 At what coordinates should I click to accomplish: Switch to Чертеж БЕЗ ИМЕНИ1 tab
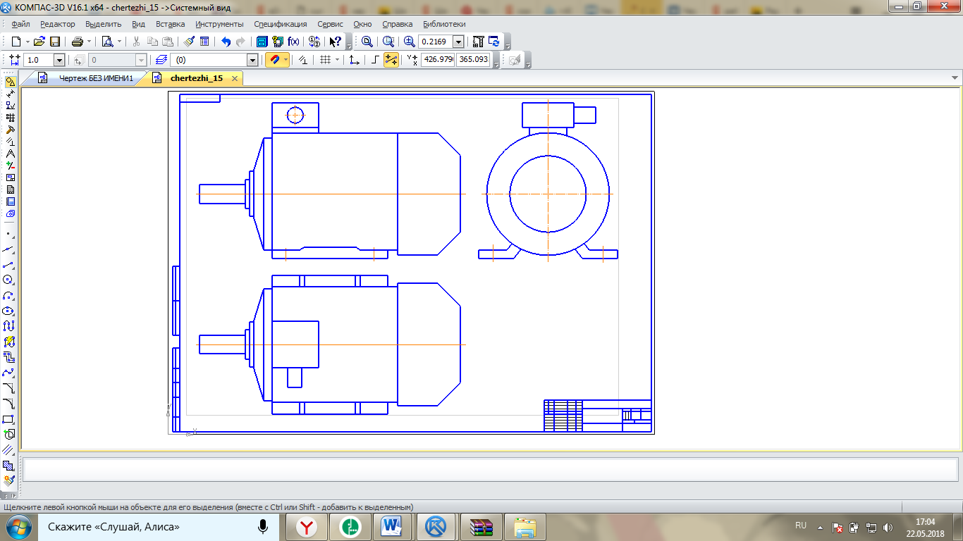pos(95,78)
